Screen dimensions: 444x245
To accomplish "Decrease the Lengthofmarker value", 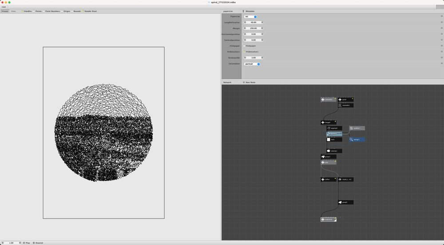I will (x=245, y=22).
